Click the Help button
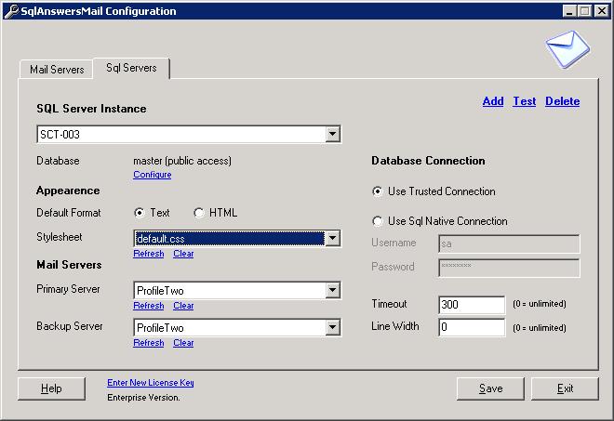This screenshot has height=421, width=614. click(51, 388)
